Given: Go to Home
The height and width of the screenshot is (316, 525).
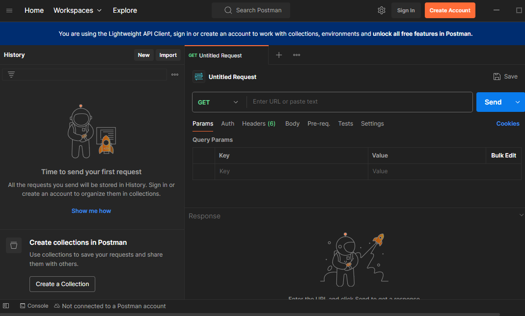Looking at the screenshot, I should 34,10.
